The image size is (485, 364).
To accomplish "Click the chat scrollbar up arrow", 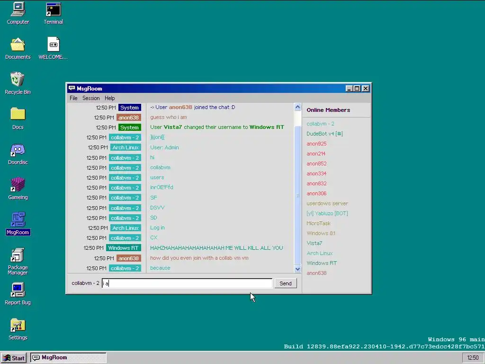I will (x=297, y=107).
